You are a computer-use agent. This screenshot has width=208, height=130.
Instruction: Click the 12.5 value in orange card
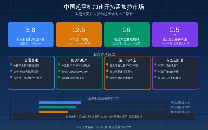[79, 30]
